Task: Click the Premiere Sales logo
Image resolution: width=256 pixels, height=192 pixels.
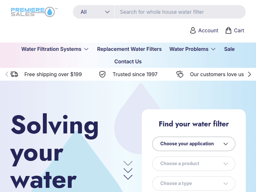Action: click(34, 12)
